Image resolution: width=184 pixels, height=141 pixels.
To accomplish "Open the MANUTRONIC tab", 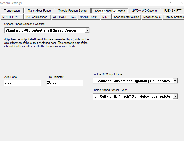I will tap(89, 17).
